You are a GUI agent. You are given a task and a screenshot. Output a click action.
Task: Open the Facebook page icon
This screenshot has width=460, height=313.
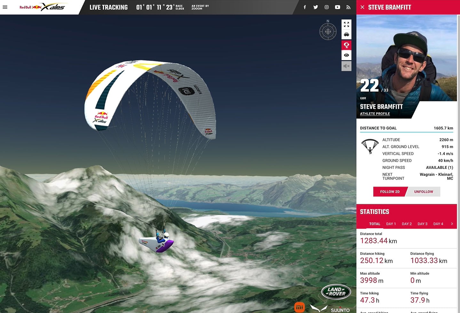coord(305,7)
